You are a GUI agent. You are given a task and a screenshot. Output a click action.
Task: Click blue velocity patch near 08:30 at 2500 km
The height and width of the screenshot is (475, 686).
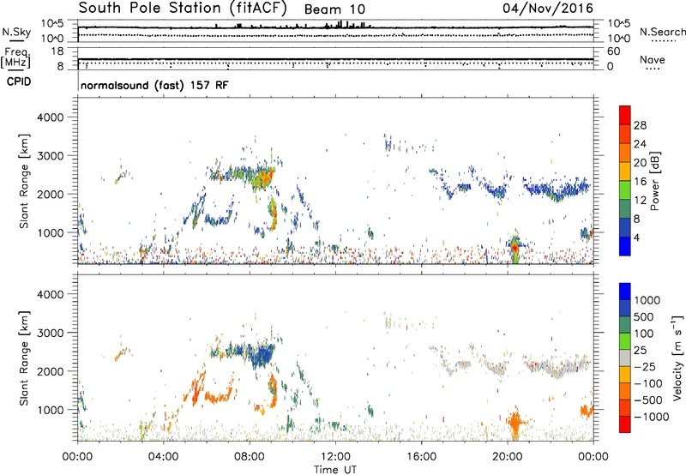coord(262,353)
